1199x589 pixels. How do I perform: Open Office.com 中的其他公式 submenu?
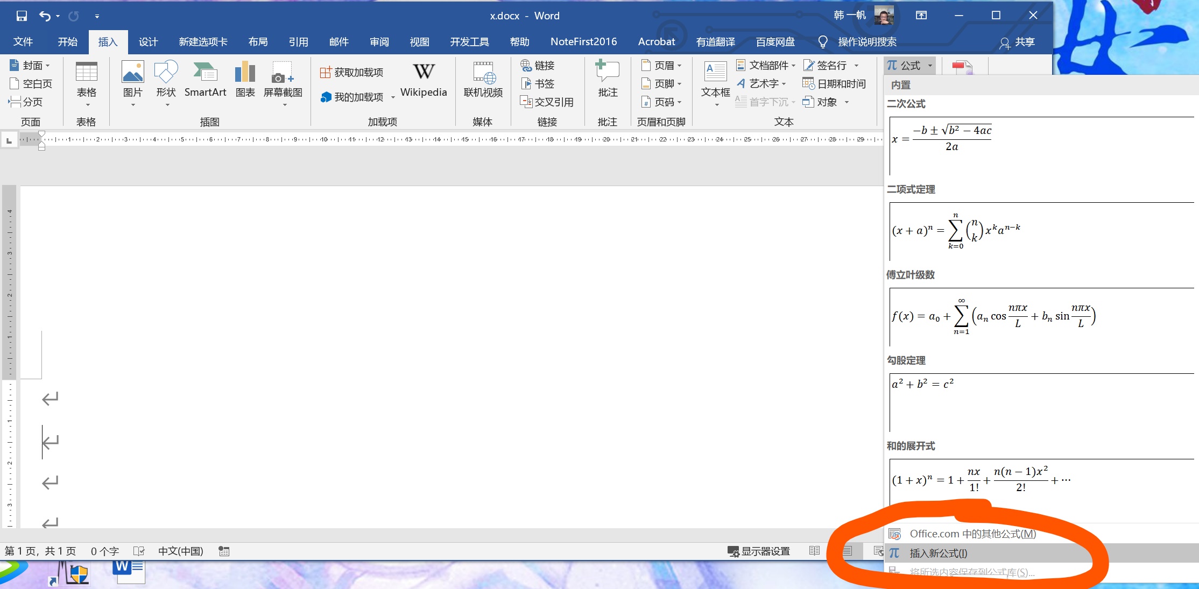pyautogui.click(x=972, y=534)
